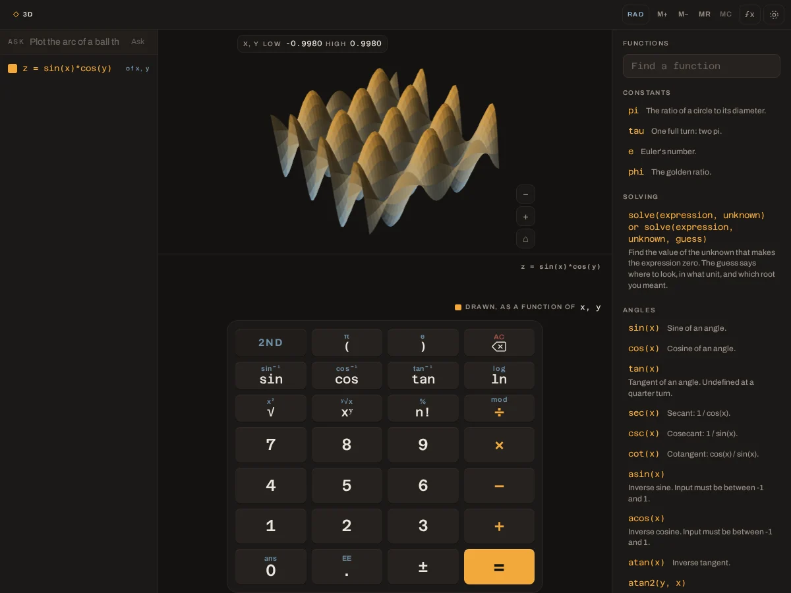791x593 pixels.
Task: Select the z = sin(x)*cos(y) expression row
Action: (78, 69)
